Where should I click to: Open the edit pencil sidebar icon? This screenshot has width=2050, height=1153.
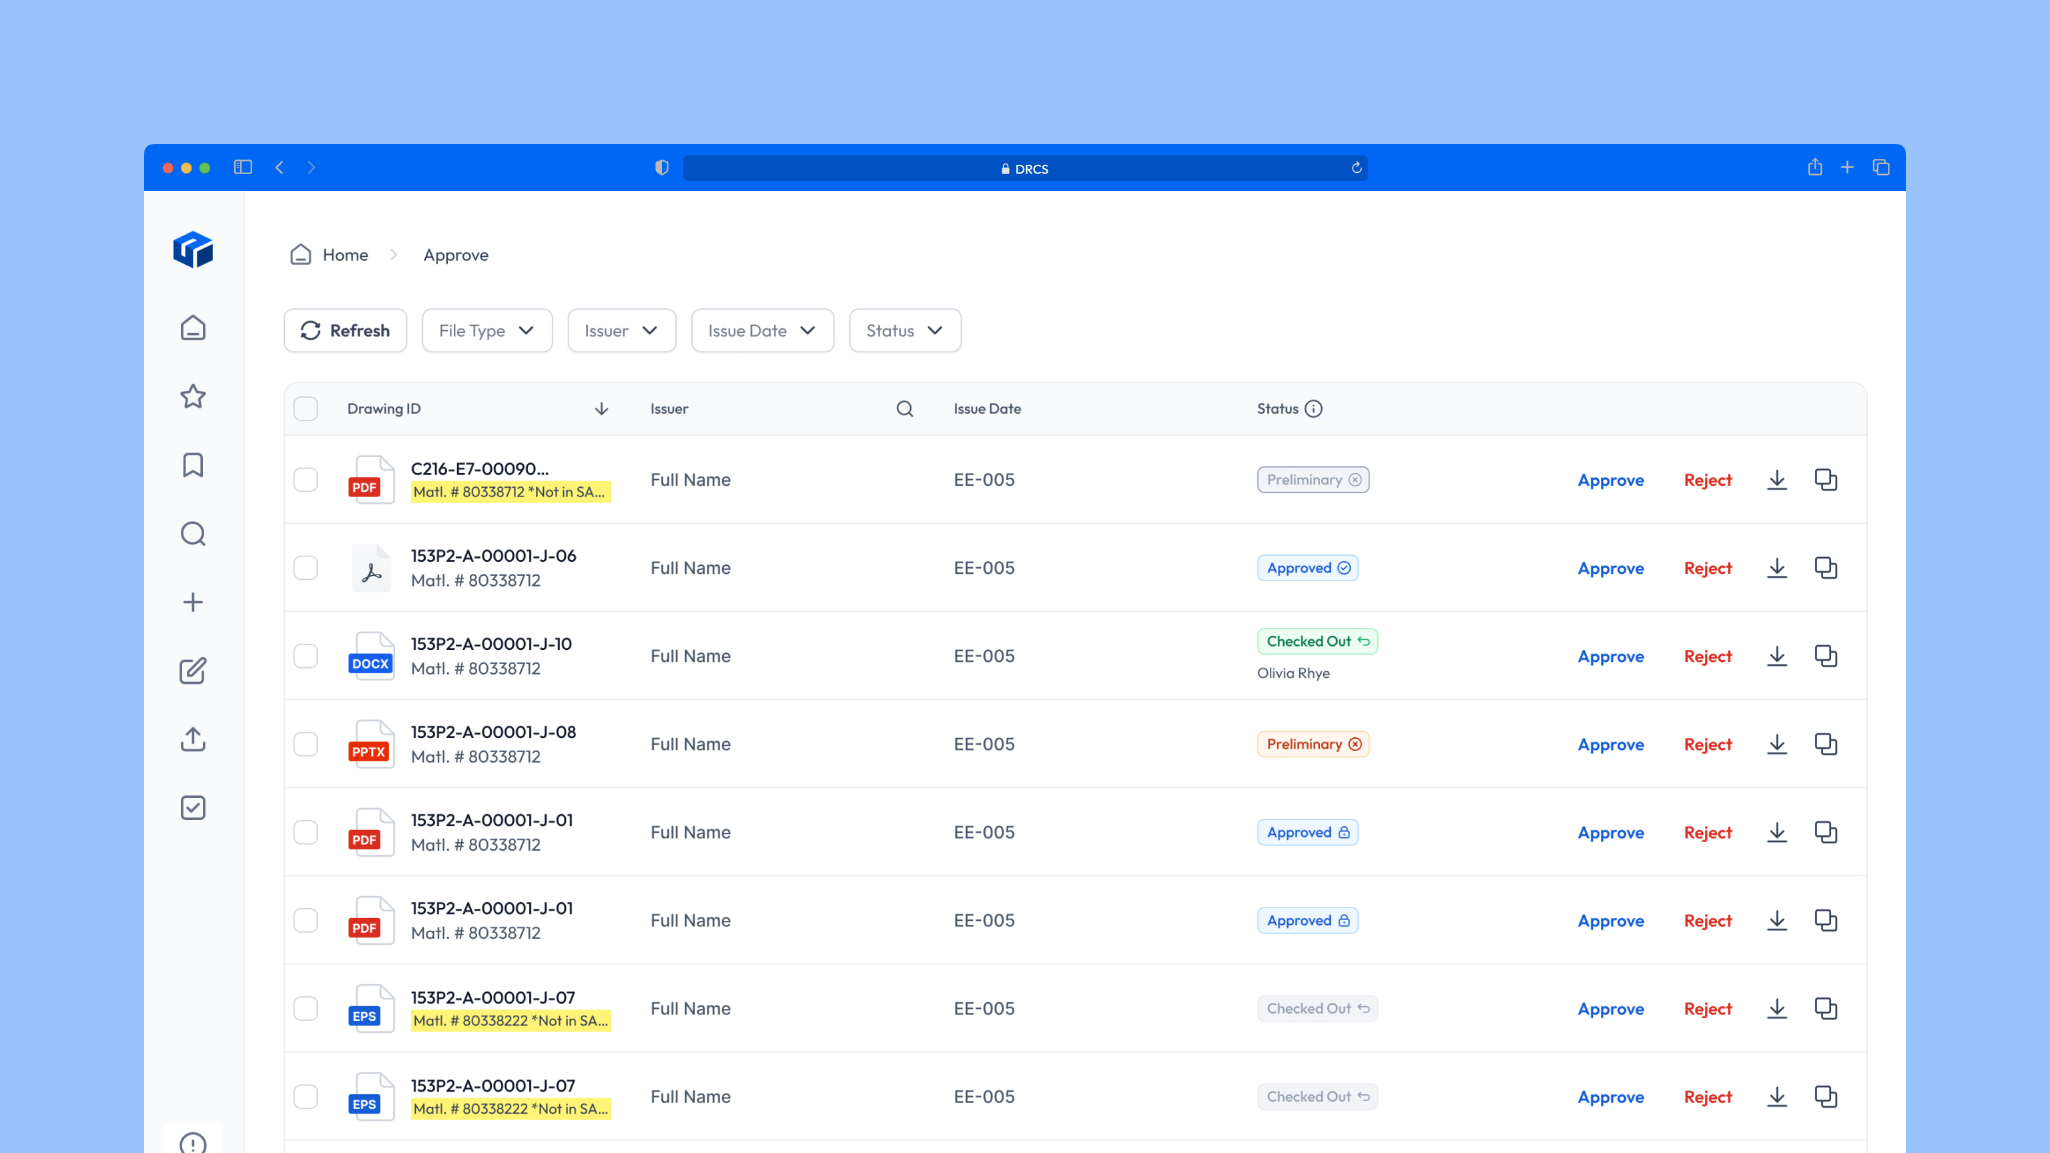193,671
